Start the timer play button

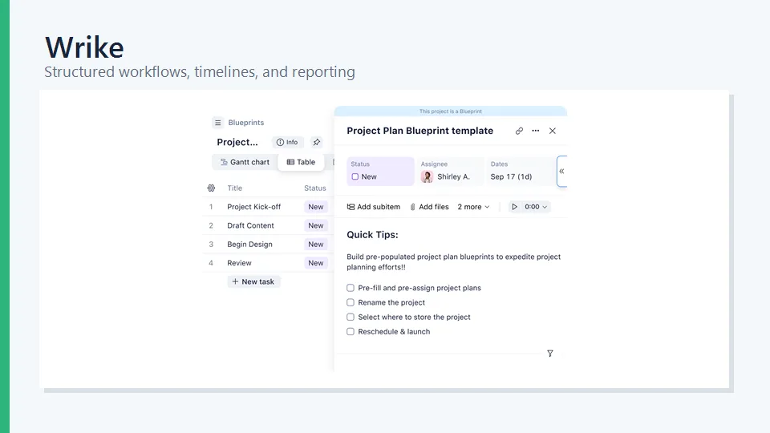pyautogui.click(x=515, y=207)
